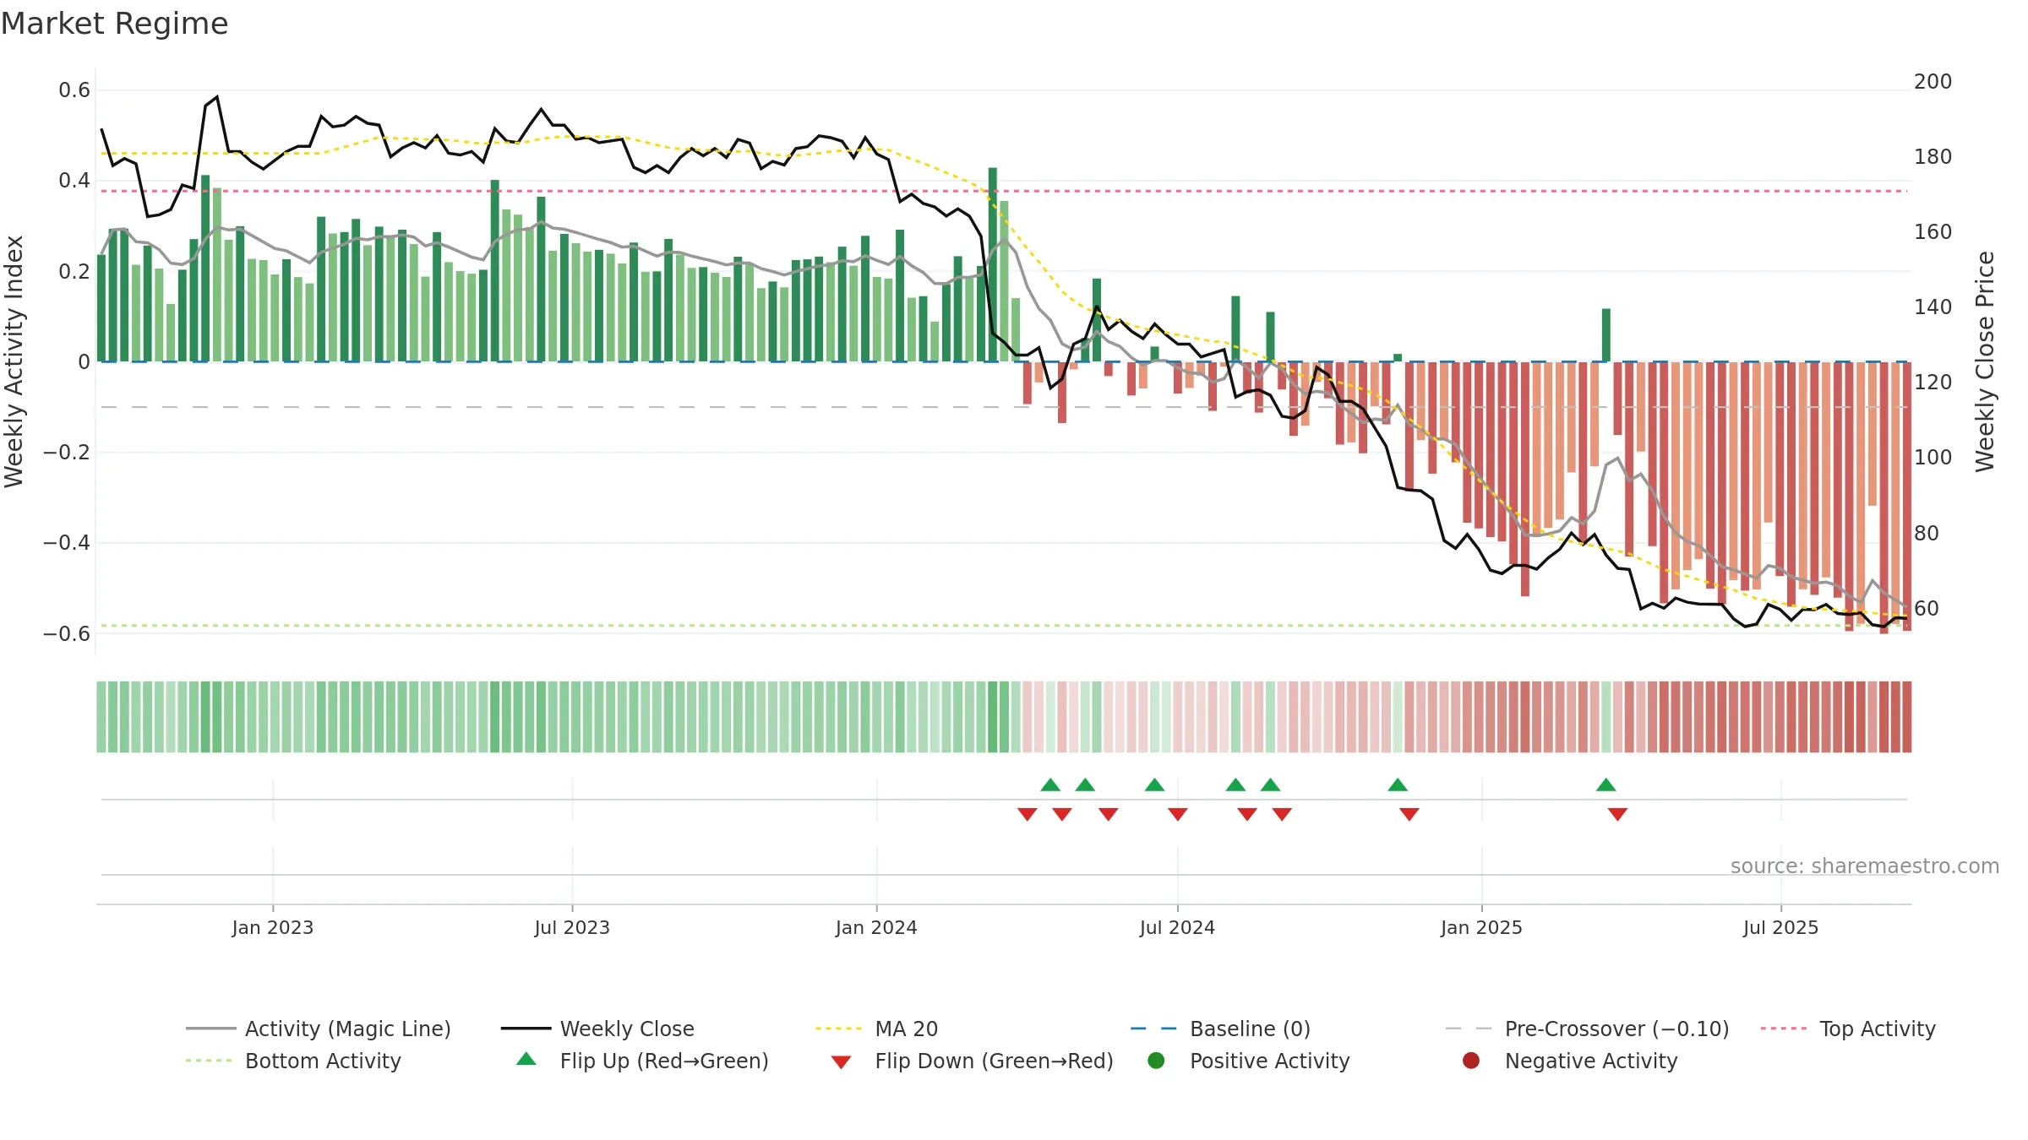Toggle the Top Activity legend entry

coord(1848,1029)
